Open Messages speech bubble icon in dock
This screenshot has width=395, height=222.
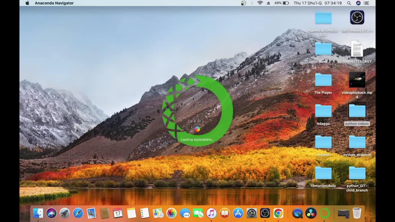pos(185,213)
